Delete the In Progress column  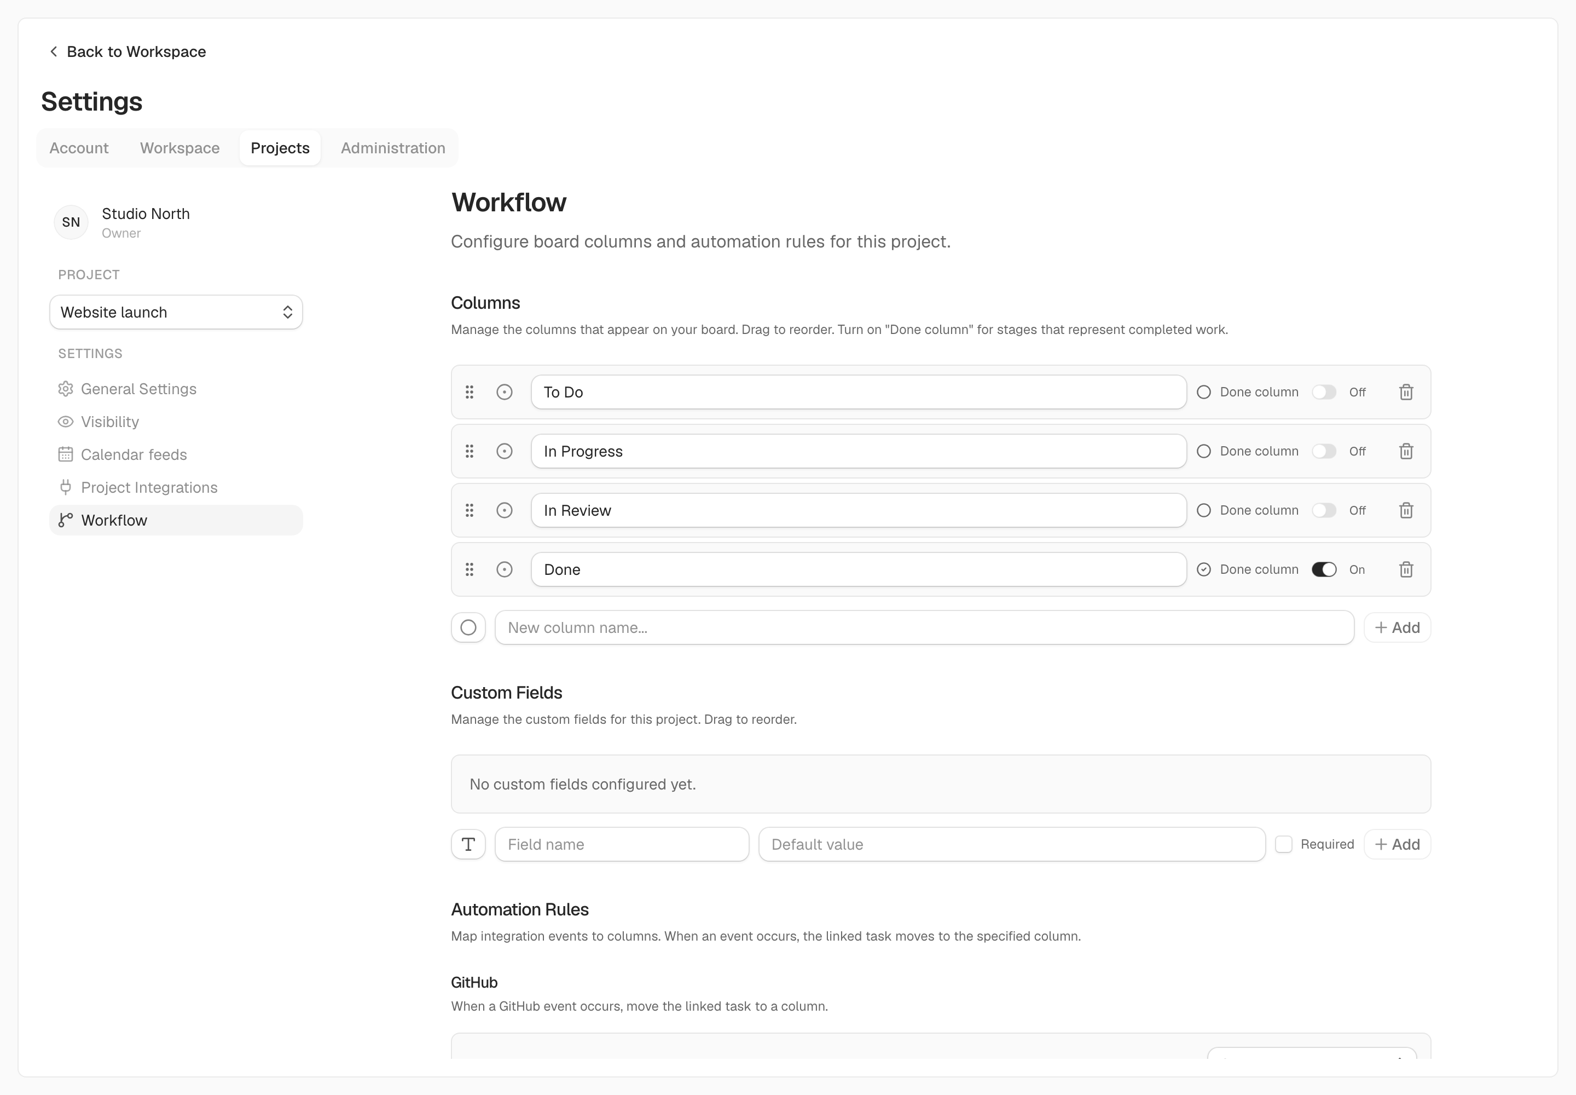point(1406,451)
